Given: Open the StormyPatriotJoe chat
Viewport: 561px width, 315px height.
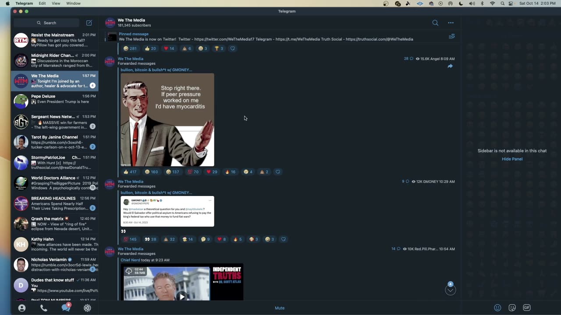Looking at the screenshot, I should (x=55, y=162).
